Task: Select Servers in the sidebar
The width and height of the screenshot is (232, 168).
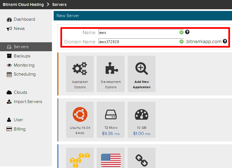Action: 26,47
